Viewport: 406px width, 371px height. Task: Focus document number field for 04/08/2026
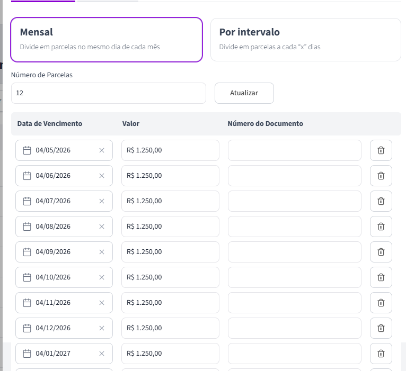295,227
